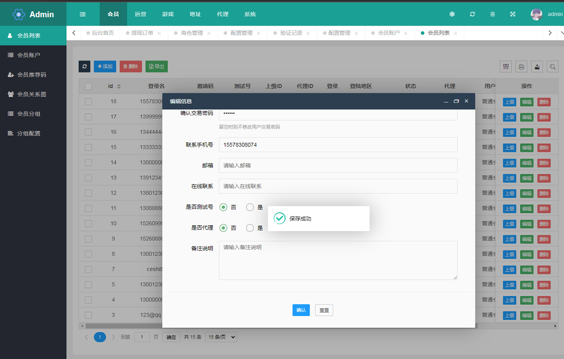Click the sidebar collapse menu icon
Viewport: 564px width, 359px height.
(x=82, y=14)
